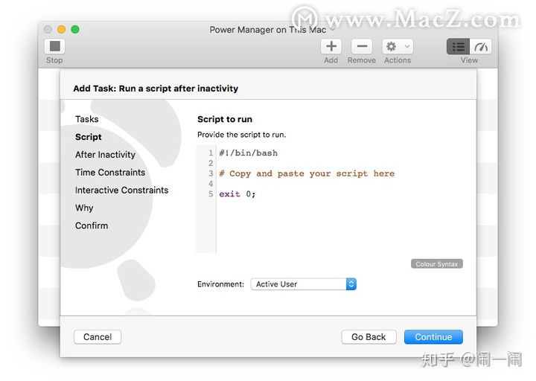This screenshot has height=381, width=536.
Task: Click line number 4 in gutter
Action: (x=211, y=184)
